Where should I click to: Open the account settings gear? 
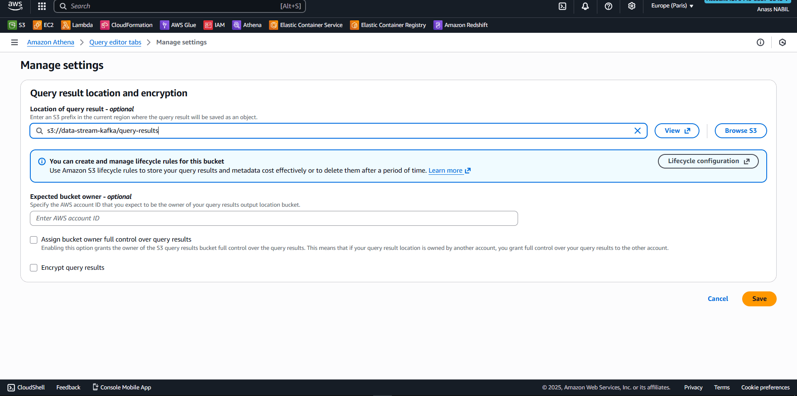[631, 6]
